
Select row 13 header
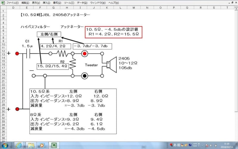[x=3, y=54]
